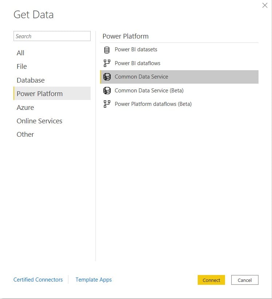Select Power BI dataflows connector
The width and height of the screenshot is (272, 299).
[179, 63]
